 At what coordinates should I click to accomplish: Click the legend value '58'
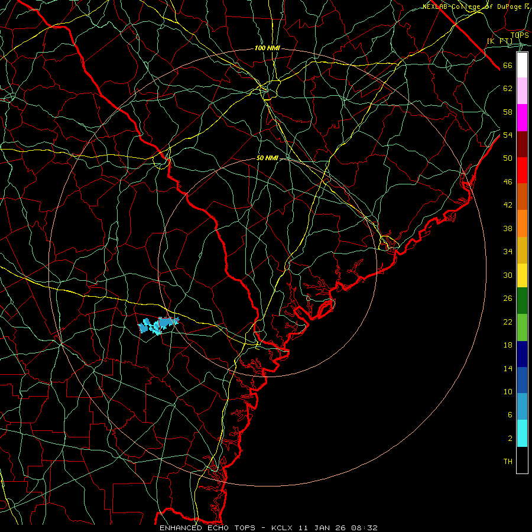pos(508,112)
